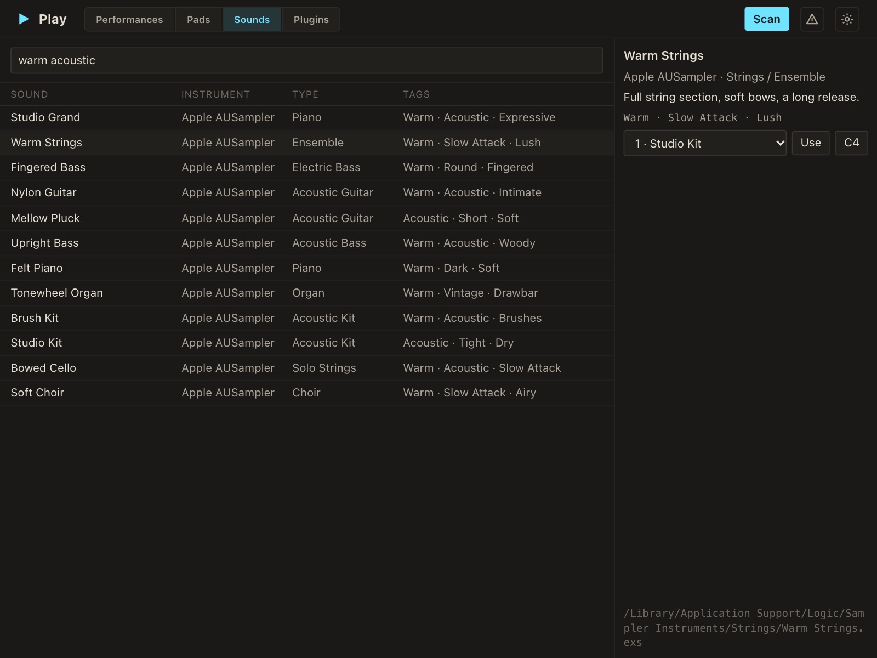
Task: Click the 'Choir' type cell
Action: [306, 393]
